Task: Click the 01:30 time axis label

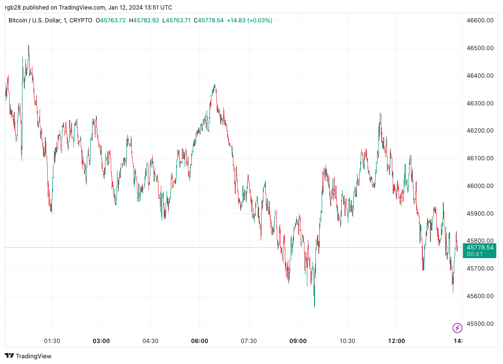Action: tap(52, 341)
